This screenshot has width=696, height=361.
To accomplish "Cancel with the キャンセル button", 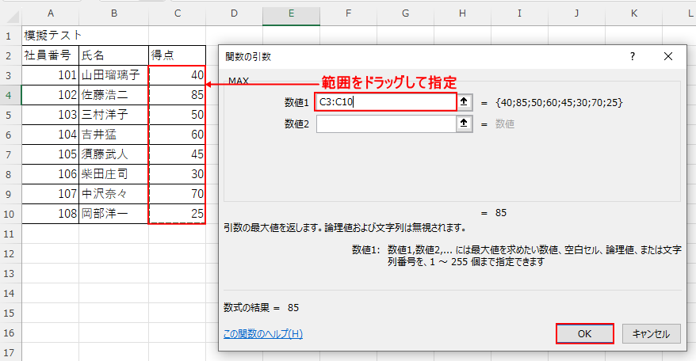I will (x=651, y=333).
